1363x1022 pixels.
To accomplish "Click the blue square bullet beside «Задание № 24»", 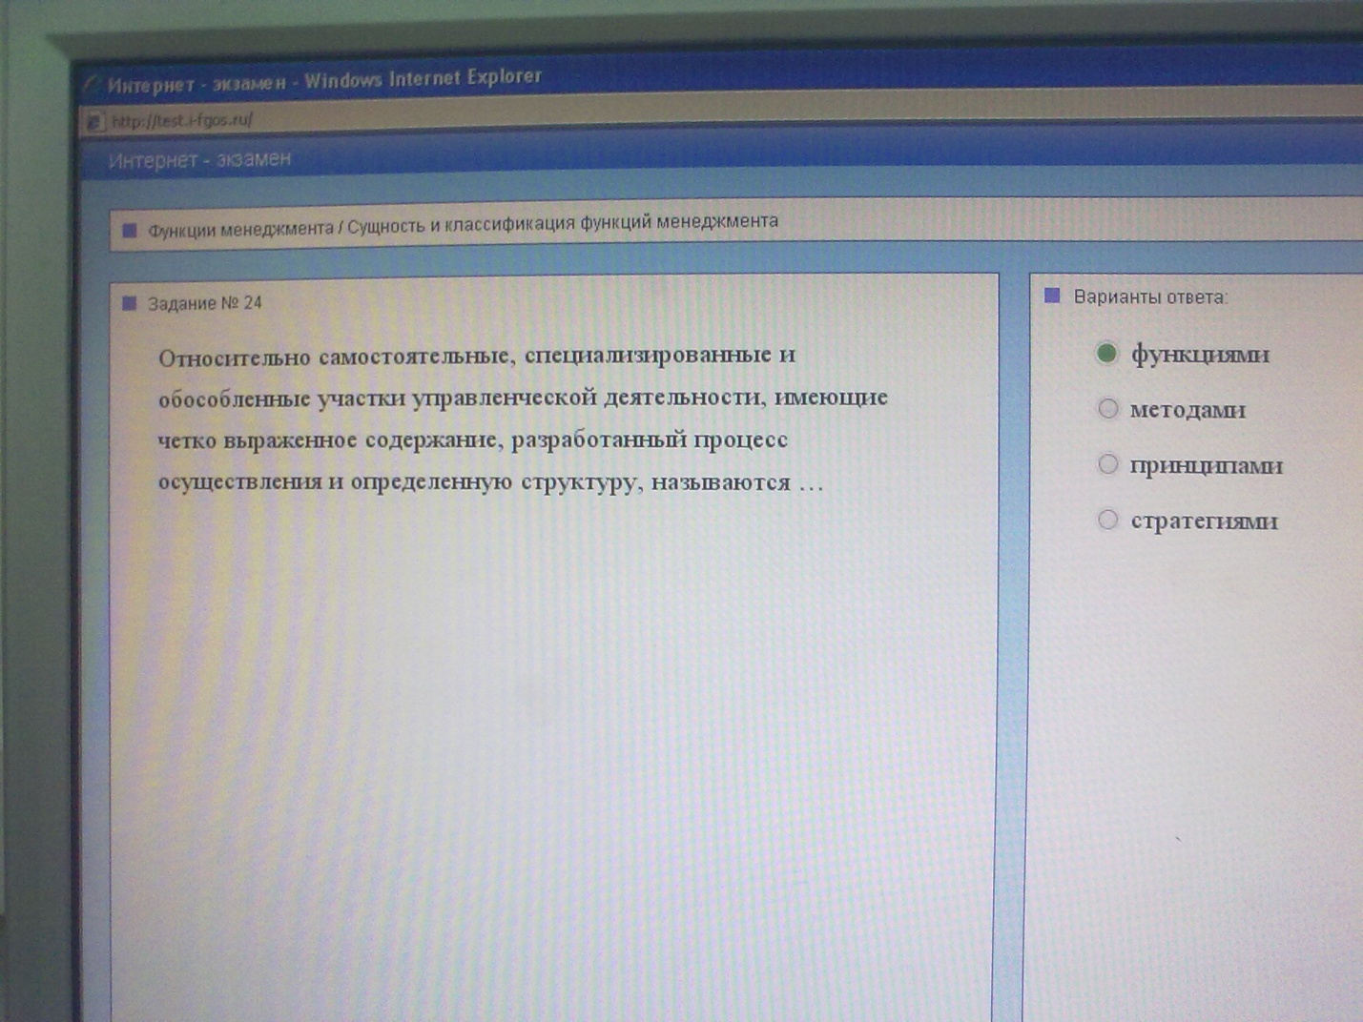I will click(130, 303).
